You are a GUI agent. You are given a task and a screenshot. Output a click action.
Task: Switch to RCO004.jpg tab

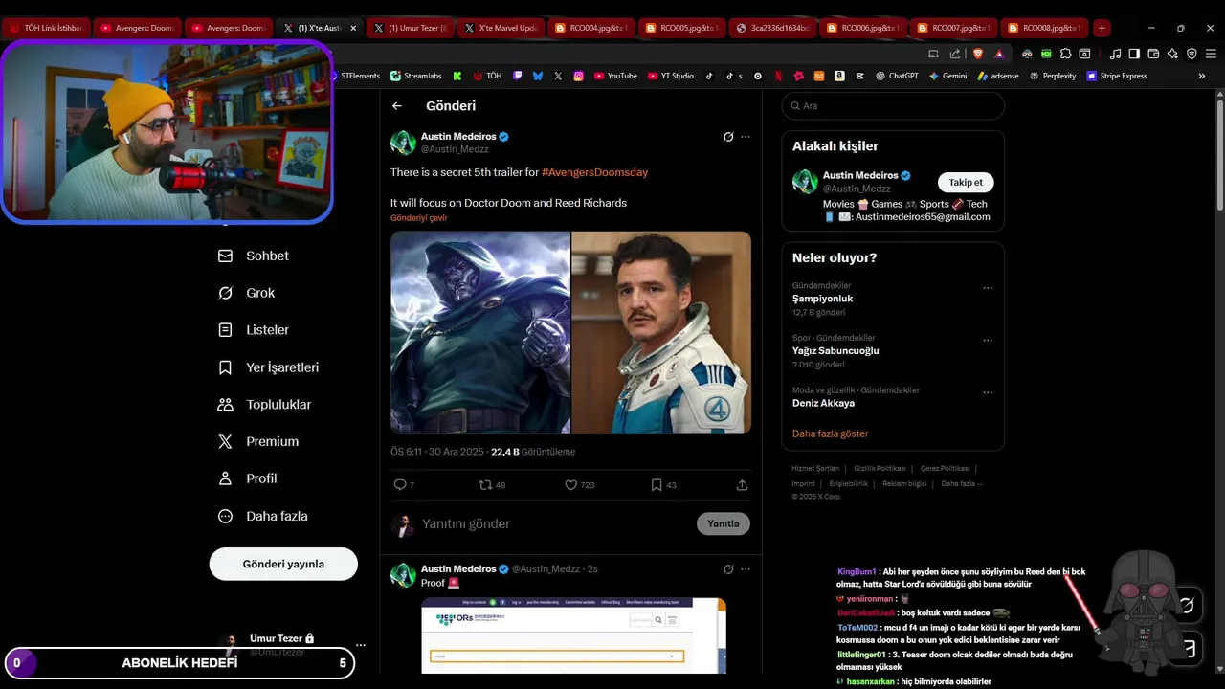(x=591, y=28)
